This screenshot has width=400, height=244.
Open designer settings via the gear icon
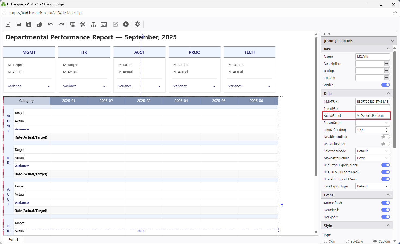pyautogui.click(x=137, y=24)
